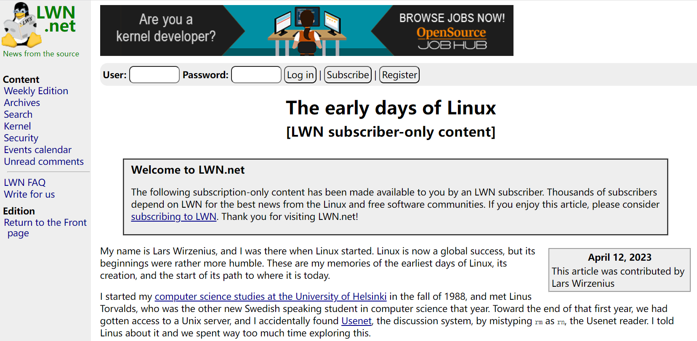The image size is (697, 341).
Task: View the Events calendar
Action: pyautogui.click(x=37, y=150)
